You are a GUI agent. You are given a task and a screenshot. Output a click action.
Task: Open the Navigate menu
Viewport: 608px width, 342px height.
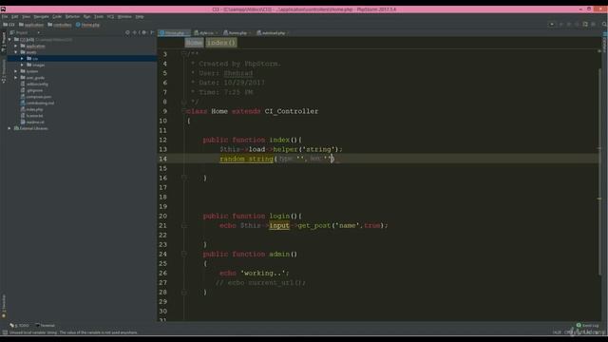click(x=41, y=17)
